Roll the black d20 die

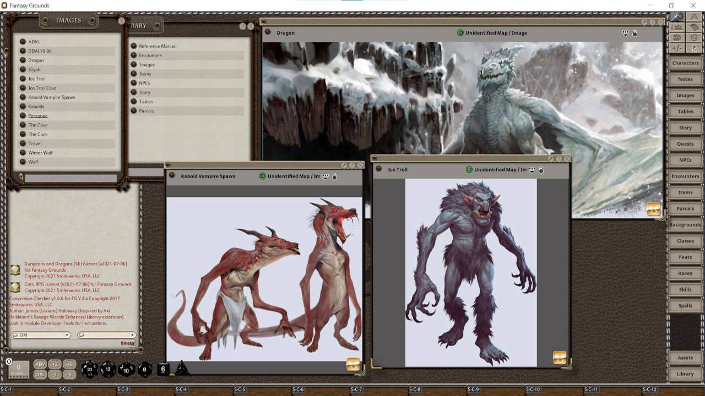point(90,369)
